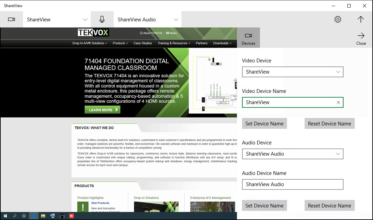This screenshot has height=220, width=373.
Task: Click the TEKVOX: WHAT WE DO heading
Action: tap(94, 128)
